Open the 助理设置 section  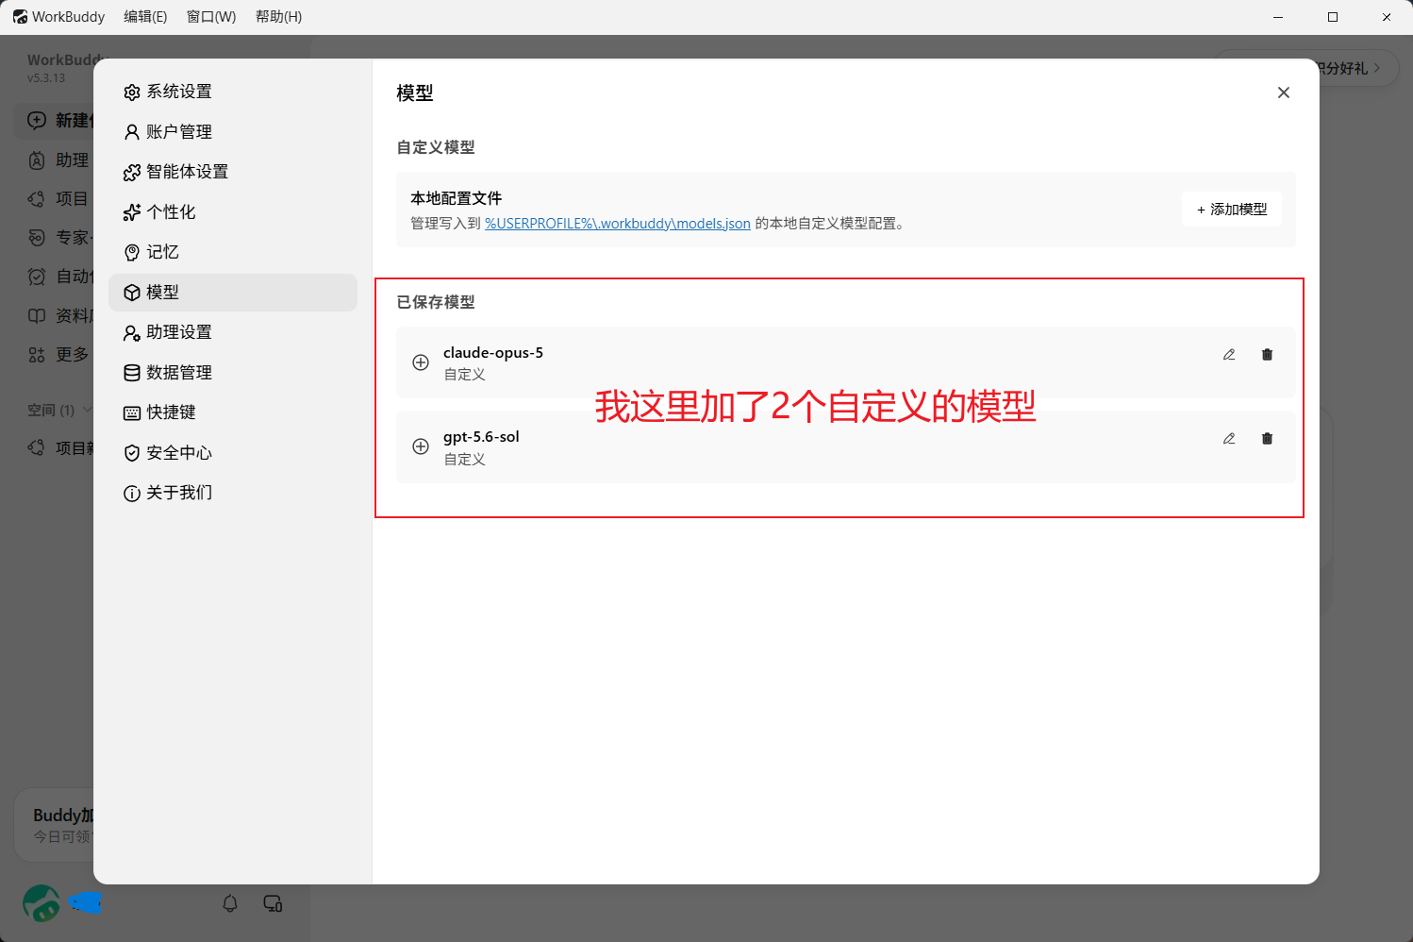tap(233, 332)
